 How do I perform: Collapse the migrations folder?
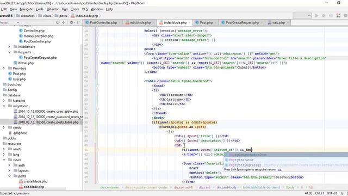coord(4,106)
